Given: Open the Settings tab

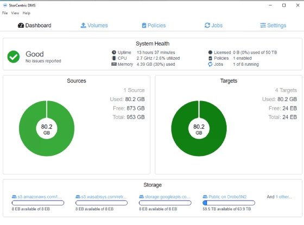Looking at the screenshot, I should (273, 26).
